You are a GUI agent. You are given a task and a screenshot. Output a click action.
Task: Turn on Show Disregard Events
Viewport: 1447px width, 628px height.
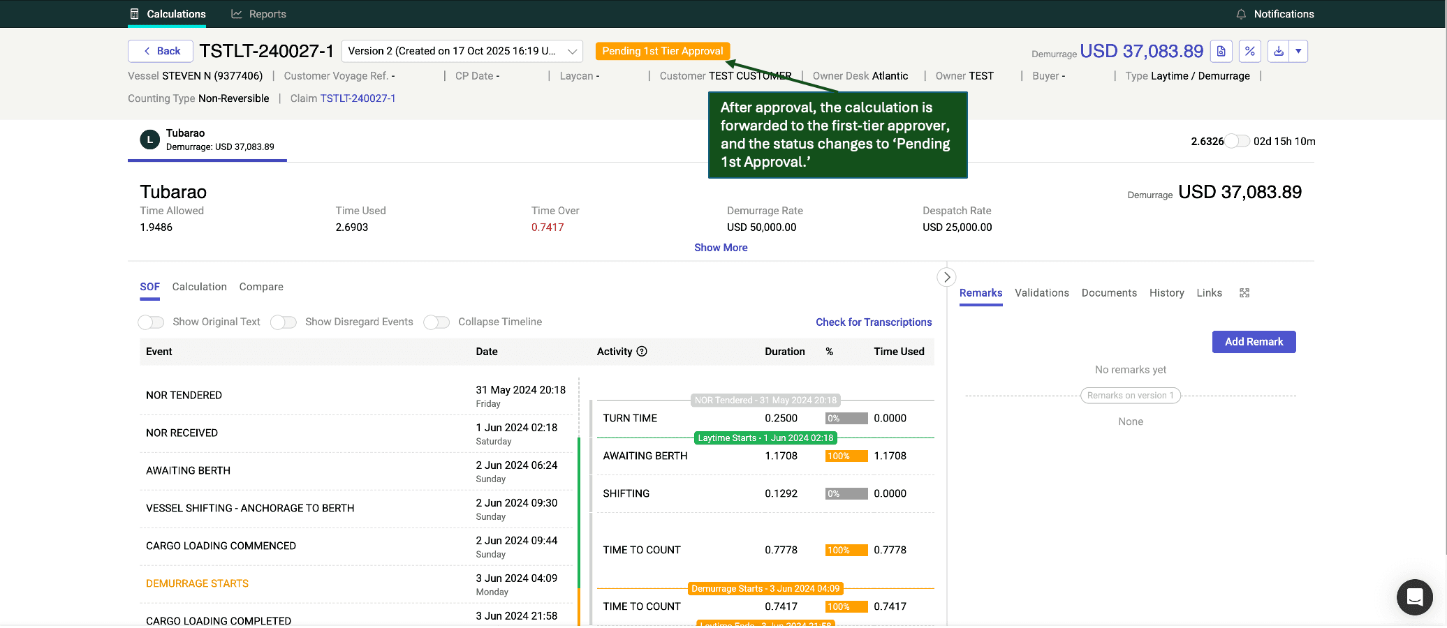point(284,322)
